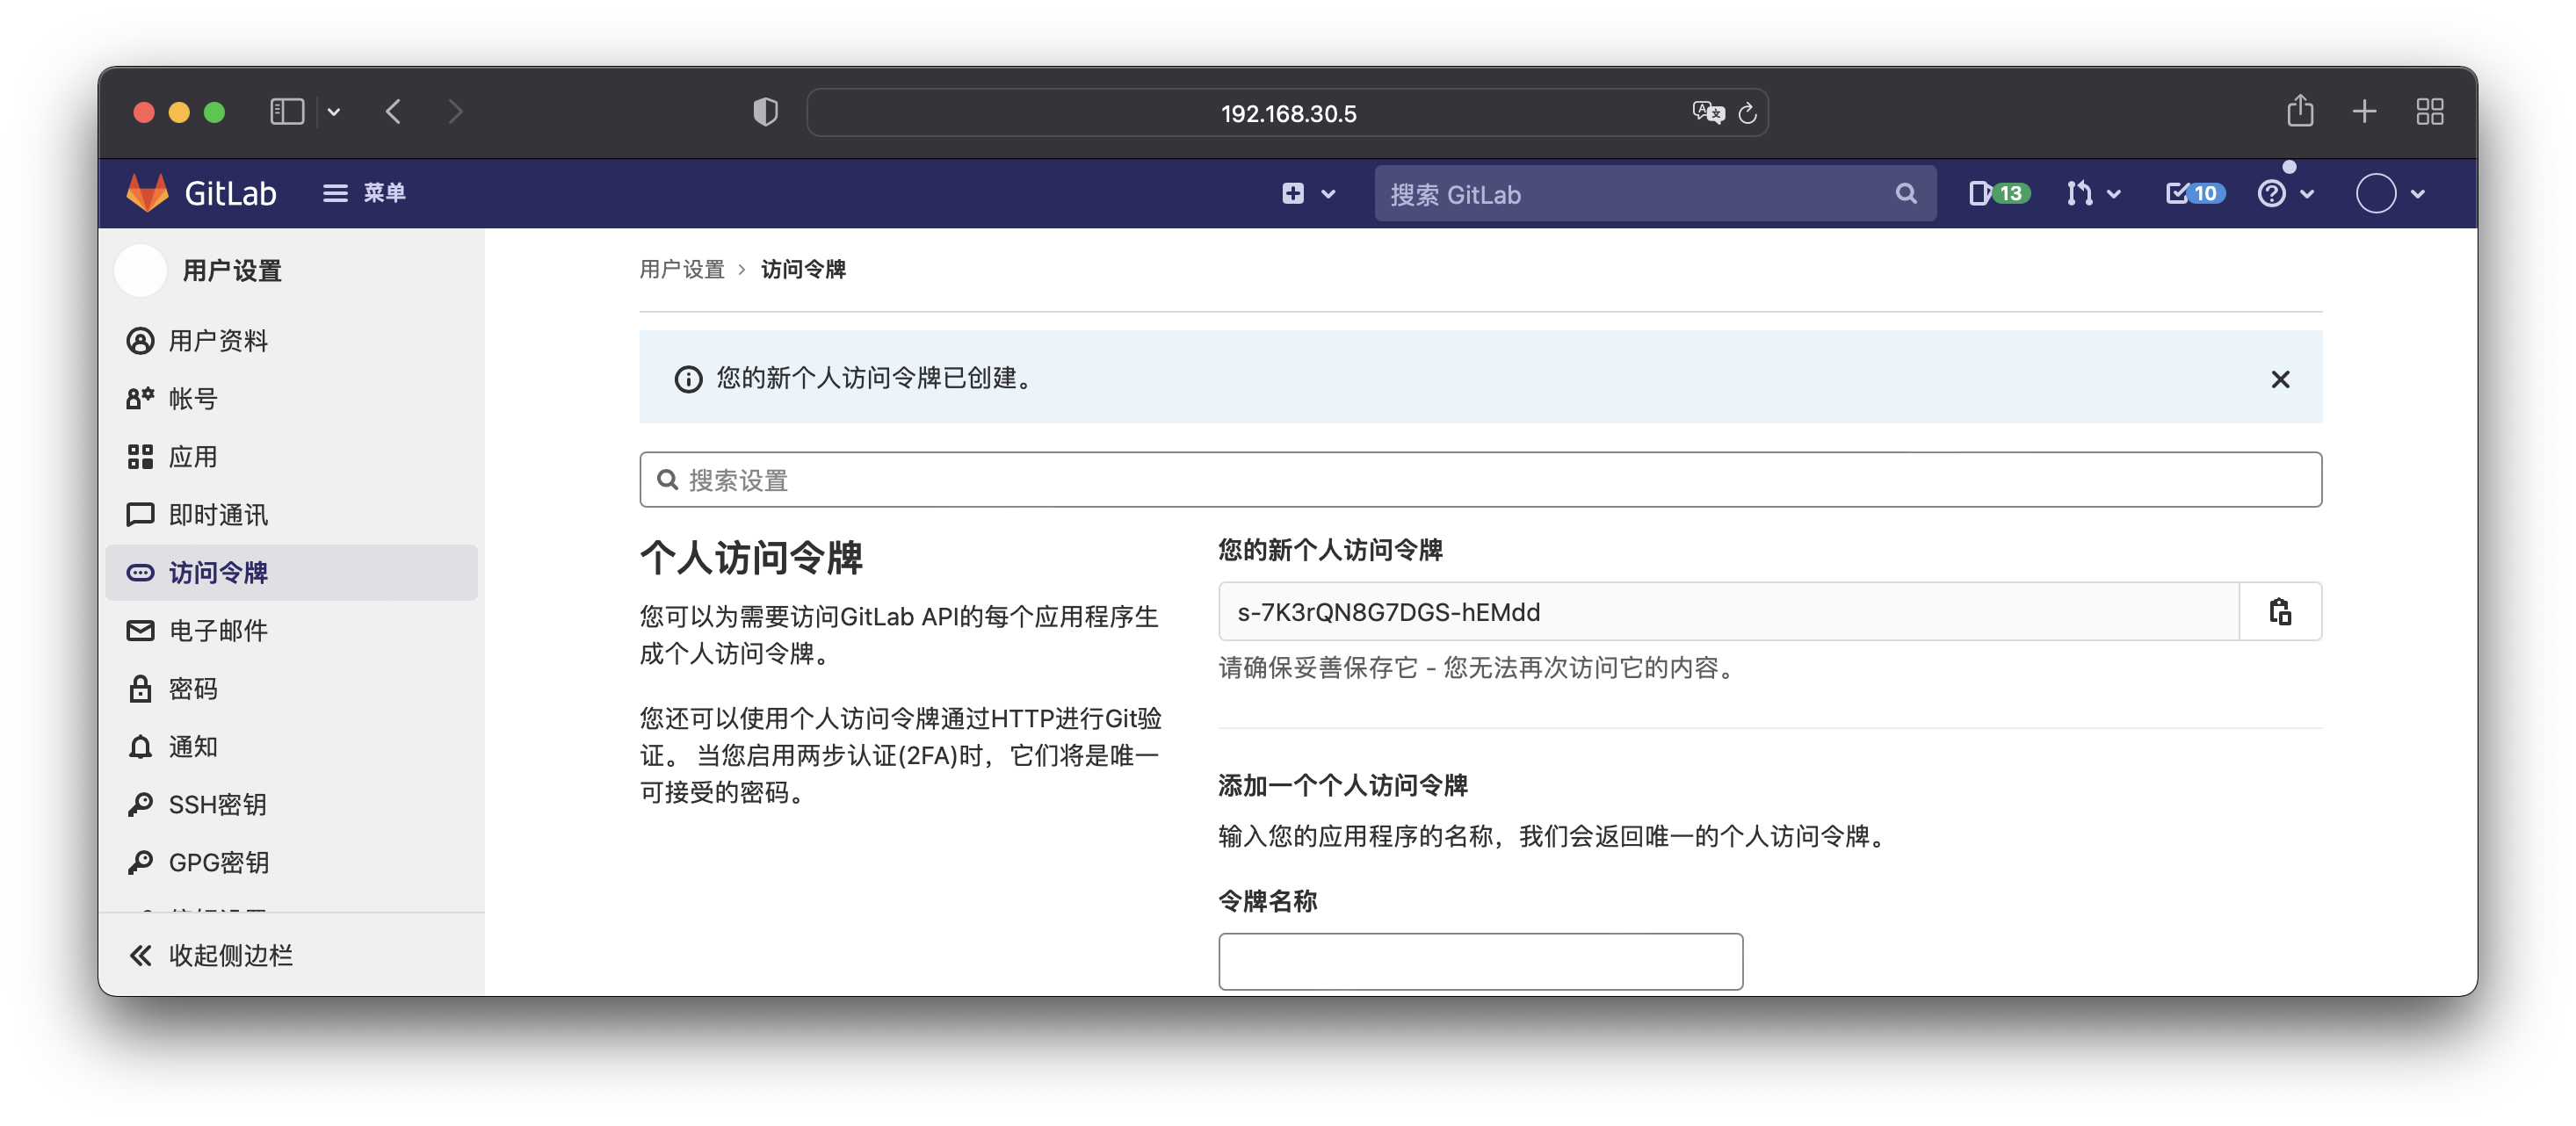Click the page translation icon
The width and height of the screenshot is (2576, 1126).
(x=1707, y=112)
